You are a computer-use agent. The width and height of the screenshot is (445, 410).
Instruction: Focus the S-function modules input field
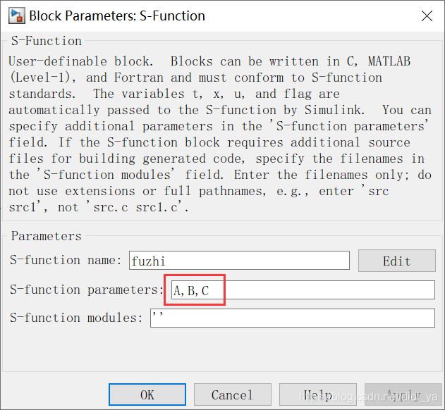click(x=292, y=318)
